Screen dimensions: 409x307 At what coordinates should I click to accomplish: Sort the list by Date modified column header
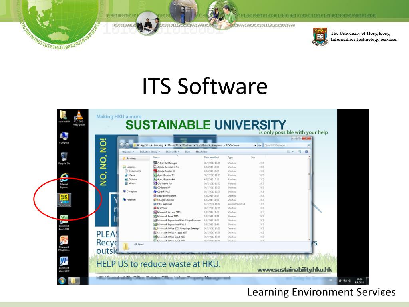click(x=212, y=157)
